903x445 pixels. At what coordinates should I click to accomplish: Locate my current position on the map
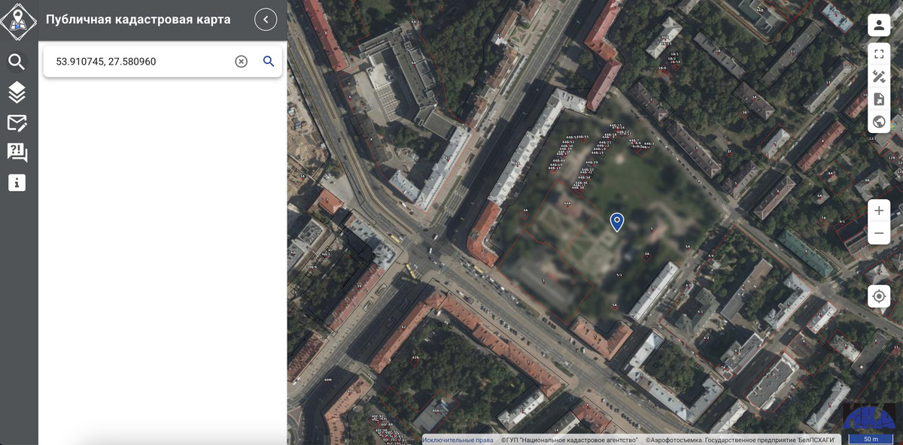click(x=879, y=297)
